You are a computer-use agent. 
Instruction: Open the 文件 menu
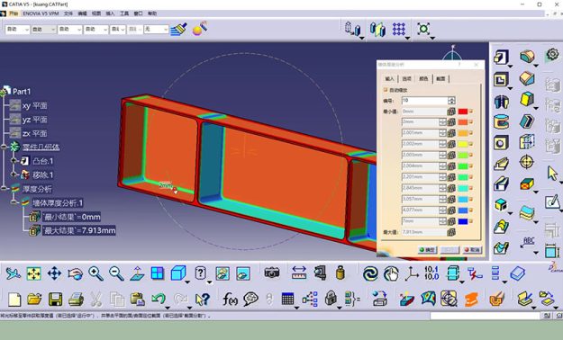coord(68,13)
